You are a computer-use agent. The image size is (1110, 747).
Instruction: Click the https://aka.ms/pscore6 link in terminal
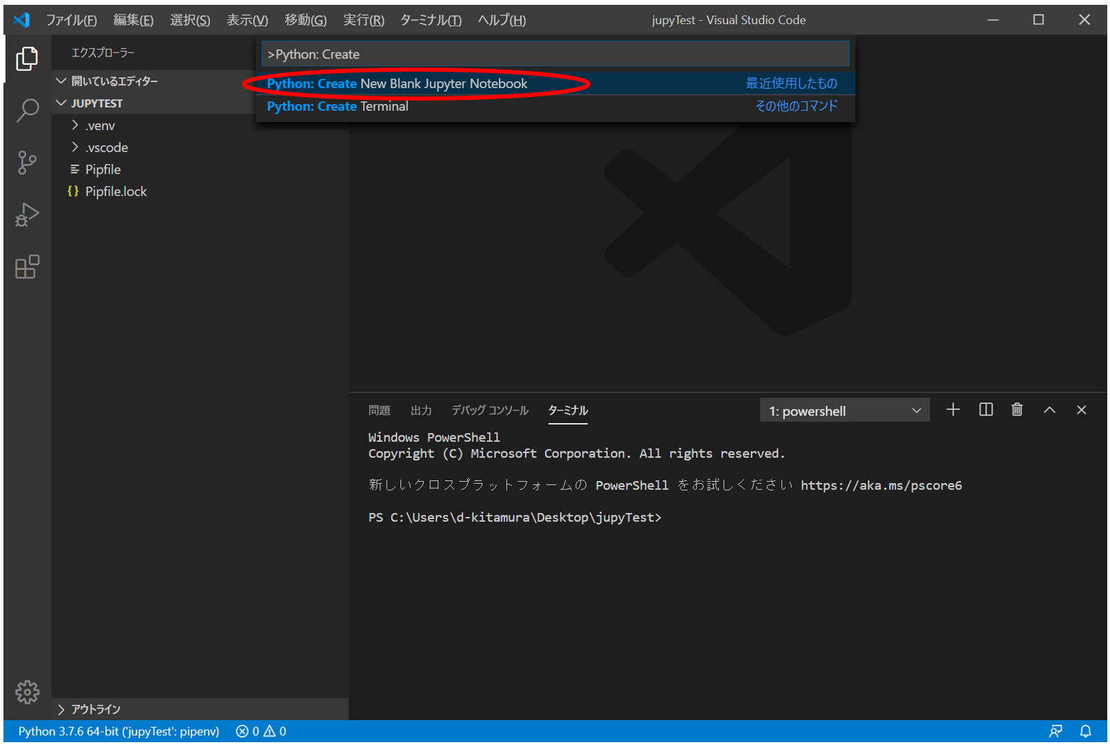pyautogui.click(x=881, y=485)
